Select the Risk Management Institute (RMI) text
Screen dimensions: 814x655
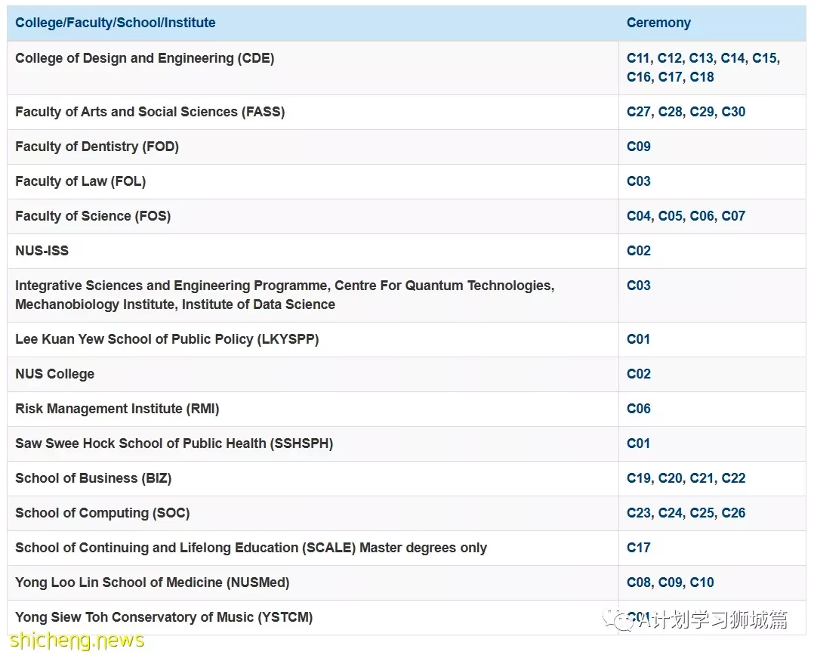(117, 409)
